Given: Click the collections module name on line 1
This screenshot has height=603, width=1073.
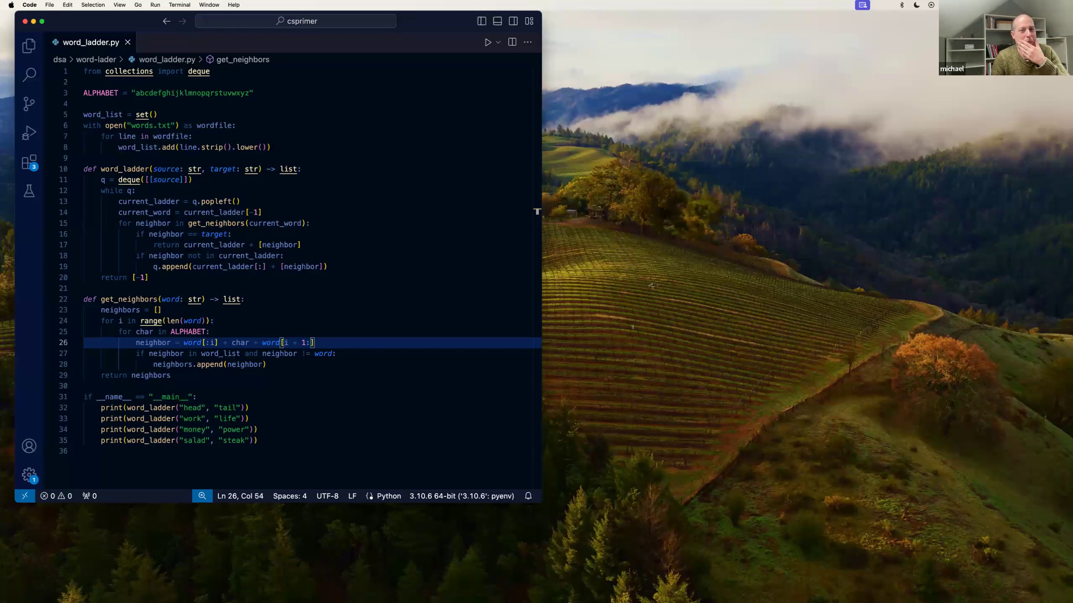Looking at the screenshot, I should click(129, 71).
